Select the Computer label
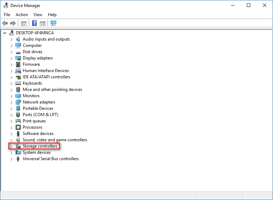Screen dimensions: 273x200 pyautogui.click(x=32, y=45)
